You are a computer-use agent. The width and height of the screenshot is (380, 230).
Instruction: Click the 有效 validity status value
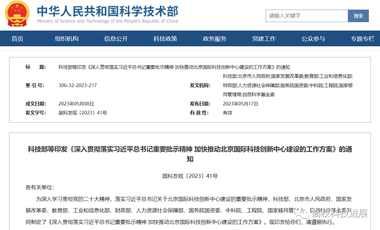point(227,113)
